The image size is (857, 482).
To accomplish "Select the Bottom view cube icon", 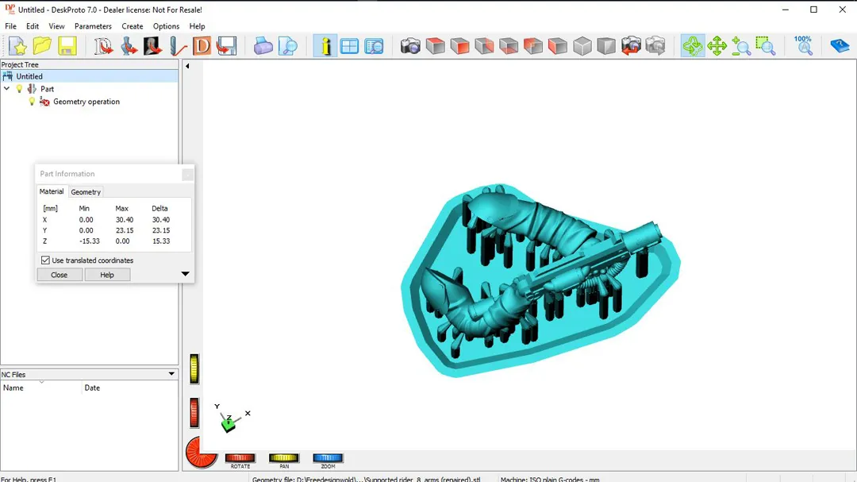I will tap(509, 46).
